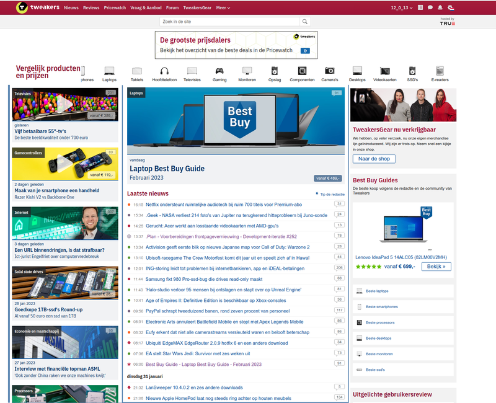Open the Tablets category icon

click(137, 71)
